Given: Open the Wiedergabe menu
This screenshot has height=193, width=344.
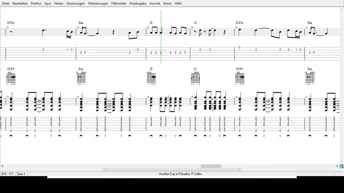Looking at the screenshot, I should tap(138, 3).
